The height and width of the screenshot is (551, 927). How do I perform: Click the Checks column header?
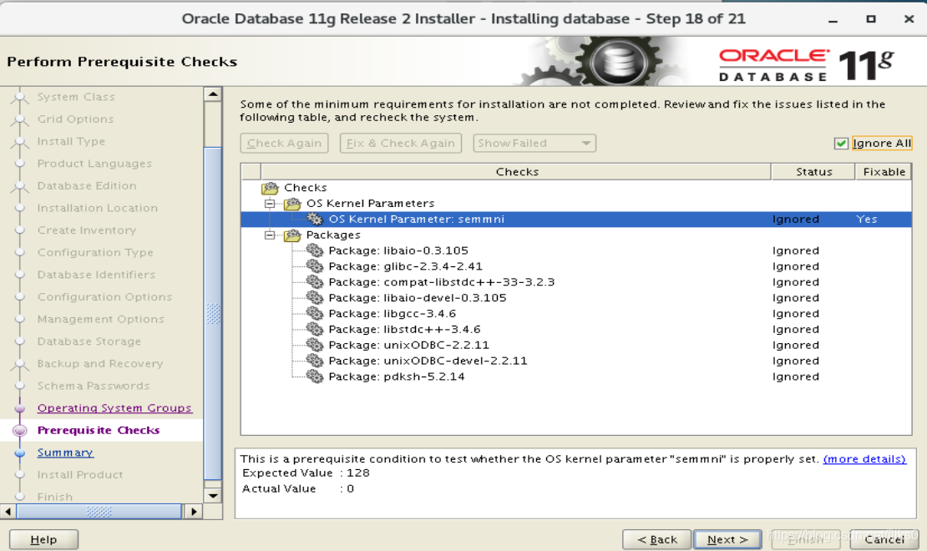click(517, 171)
